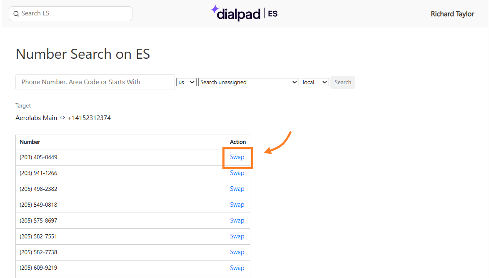Click the ES label beside dialpad logo
The height and width of the screenshot is (278, 489).
(x=272, y=14)
